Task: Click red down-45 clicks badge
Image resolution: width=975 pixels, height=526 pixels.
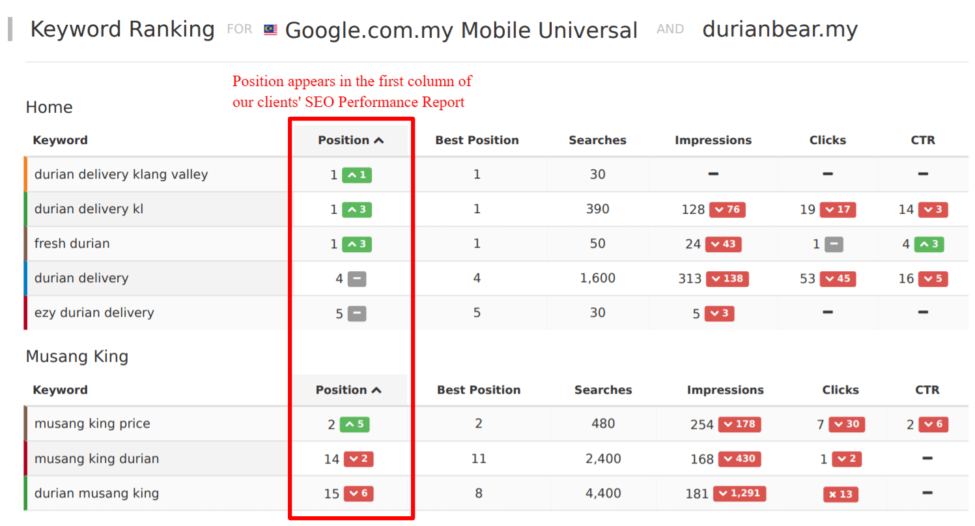Action: point(838,279)
